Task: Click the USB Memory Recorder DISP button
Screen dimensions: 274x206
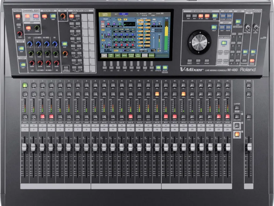Action: click(x=215, y=16)
